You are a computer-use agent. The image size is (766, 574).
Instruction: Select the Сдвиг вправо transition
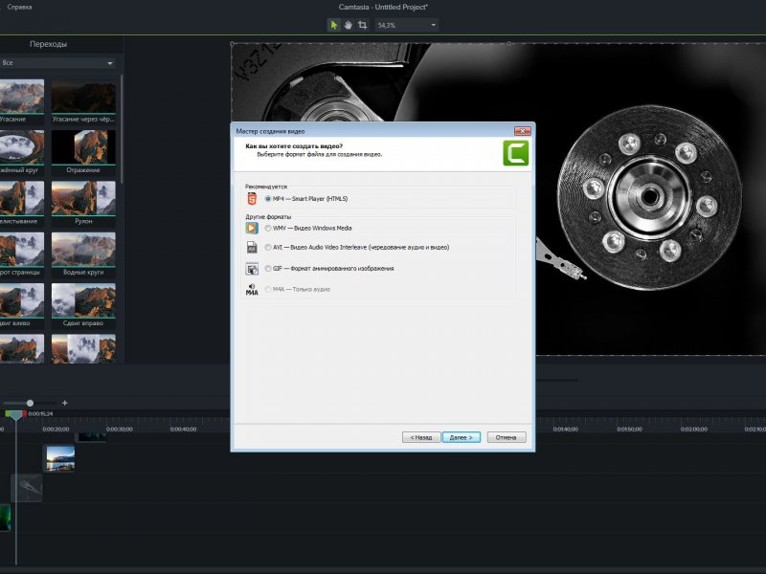pos(83,300)
